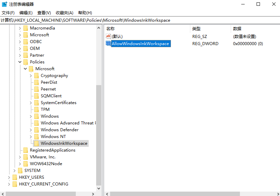Click the Registry Editor icon in title bar
Image resolution: width=280 pixels, height=196 pixels.
point(4,4)
